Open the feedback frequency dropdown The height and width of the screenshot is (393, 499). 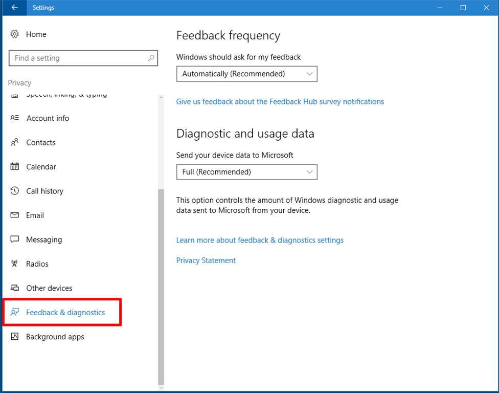tap(246, 74)
